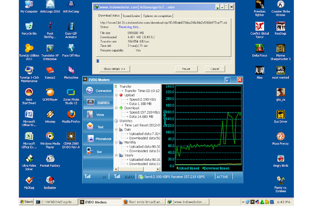Image resolution: width=313 pixels, height=220 pixels.
Task: Collapse the Download tree node
Action: point(116,108)
